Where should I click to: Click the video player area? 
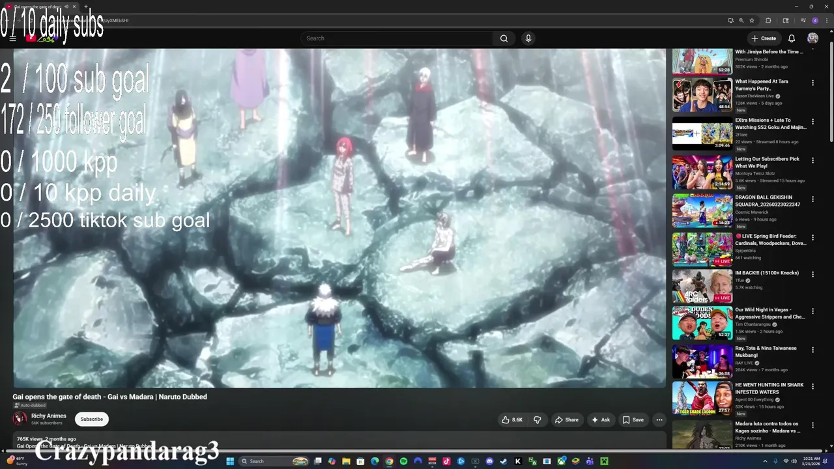point(339,218)
